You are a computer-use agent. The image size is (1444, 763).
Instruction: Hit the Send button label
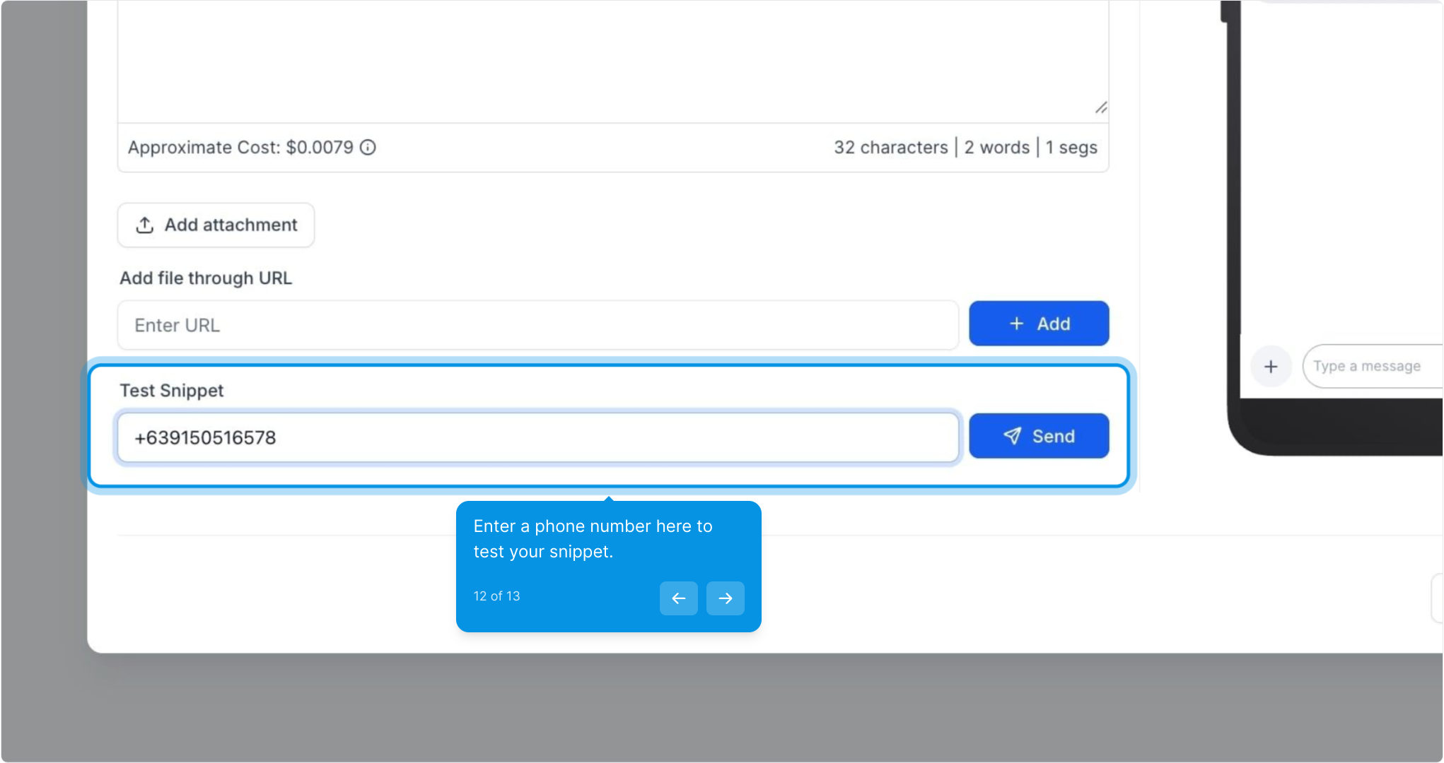(1053, 436)
